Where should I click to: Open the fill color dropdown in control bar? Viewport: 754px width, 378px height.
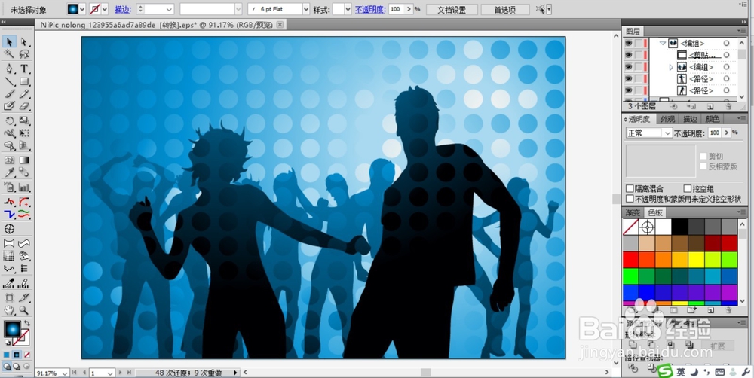click(x=81, y=9)
